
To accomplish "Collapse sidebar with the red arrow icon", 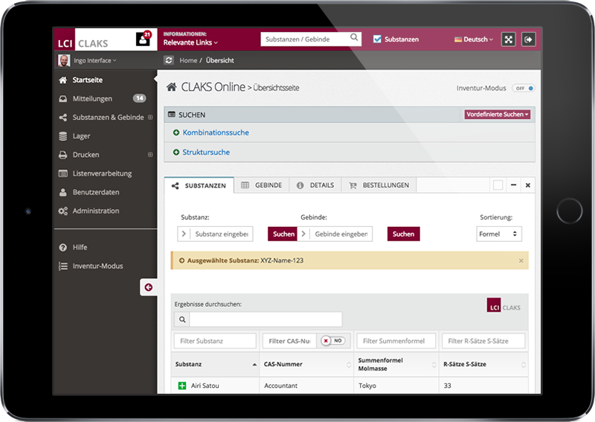I will [x=148, y=287].
